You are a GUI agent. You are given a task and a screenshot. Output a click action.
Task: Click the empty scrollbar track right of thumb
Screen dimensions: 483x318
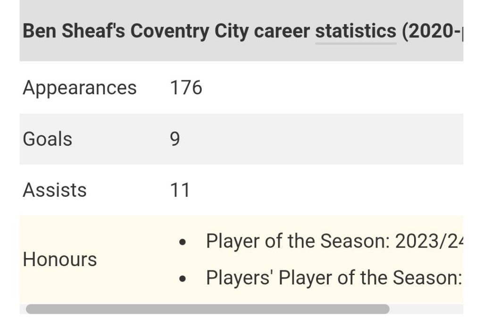pos(426,309)
